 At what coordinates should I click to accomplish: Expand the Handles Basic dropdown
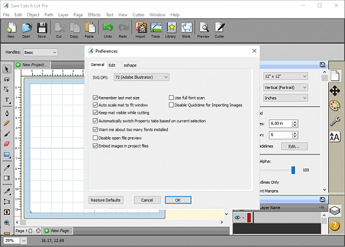click(x=40, y=52)
